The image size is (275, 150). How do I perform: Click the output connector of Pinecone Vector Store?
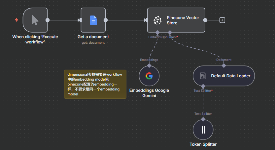pos(205,20)
